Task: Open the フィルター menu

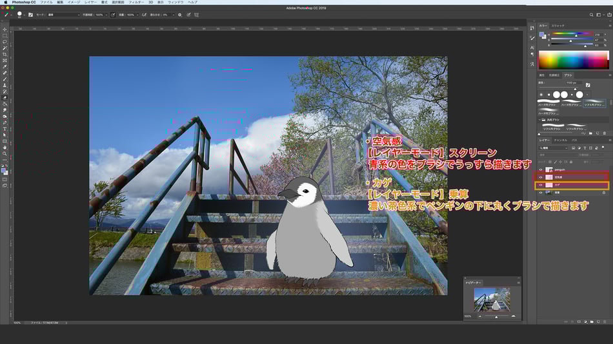Action: pos(136,3)
